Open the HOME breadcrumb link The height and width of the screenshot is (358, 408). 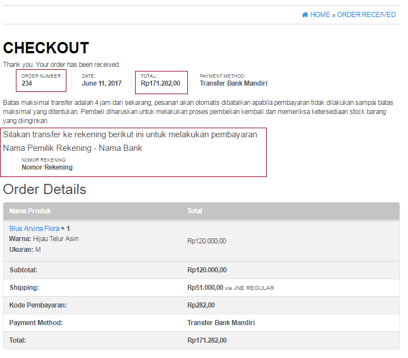tap(320, 15)
